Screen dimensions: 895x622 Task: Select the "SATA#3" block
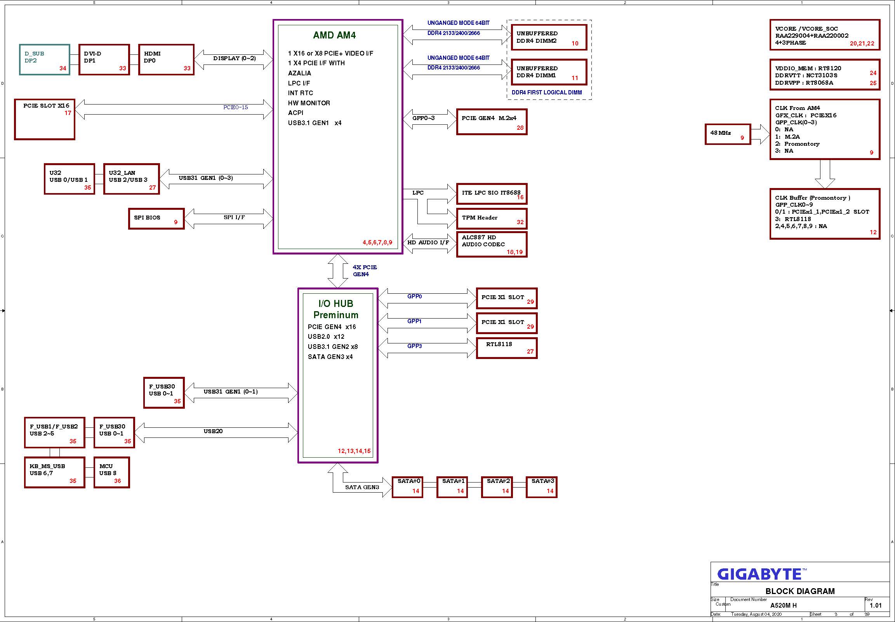coord(542,487)
